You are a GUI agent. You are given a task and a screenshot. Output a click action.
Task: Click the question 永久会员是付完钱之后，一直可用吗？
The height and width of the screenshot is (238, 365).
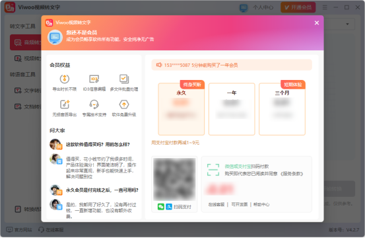[102, 190]
